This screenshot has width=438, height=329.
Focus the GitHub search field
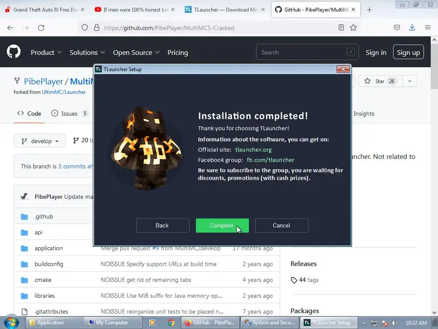click(x=307, y=52)
